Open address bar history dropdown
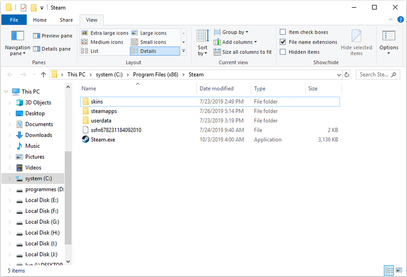The image size is (407, 277). click(339, 74)
